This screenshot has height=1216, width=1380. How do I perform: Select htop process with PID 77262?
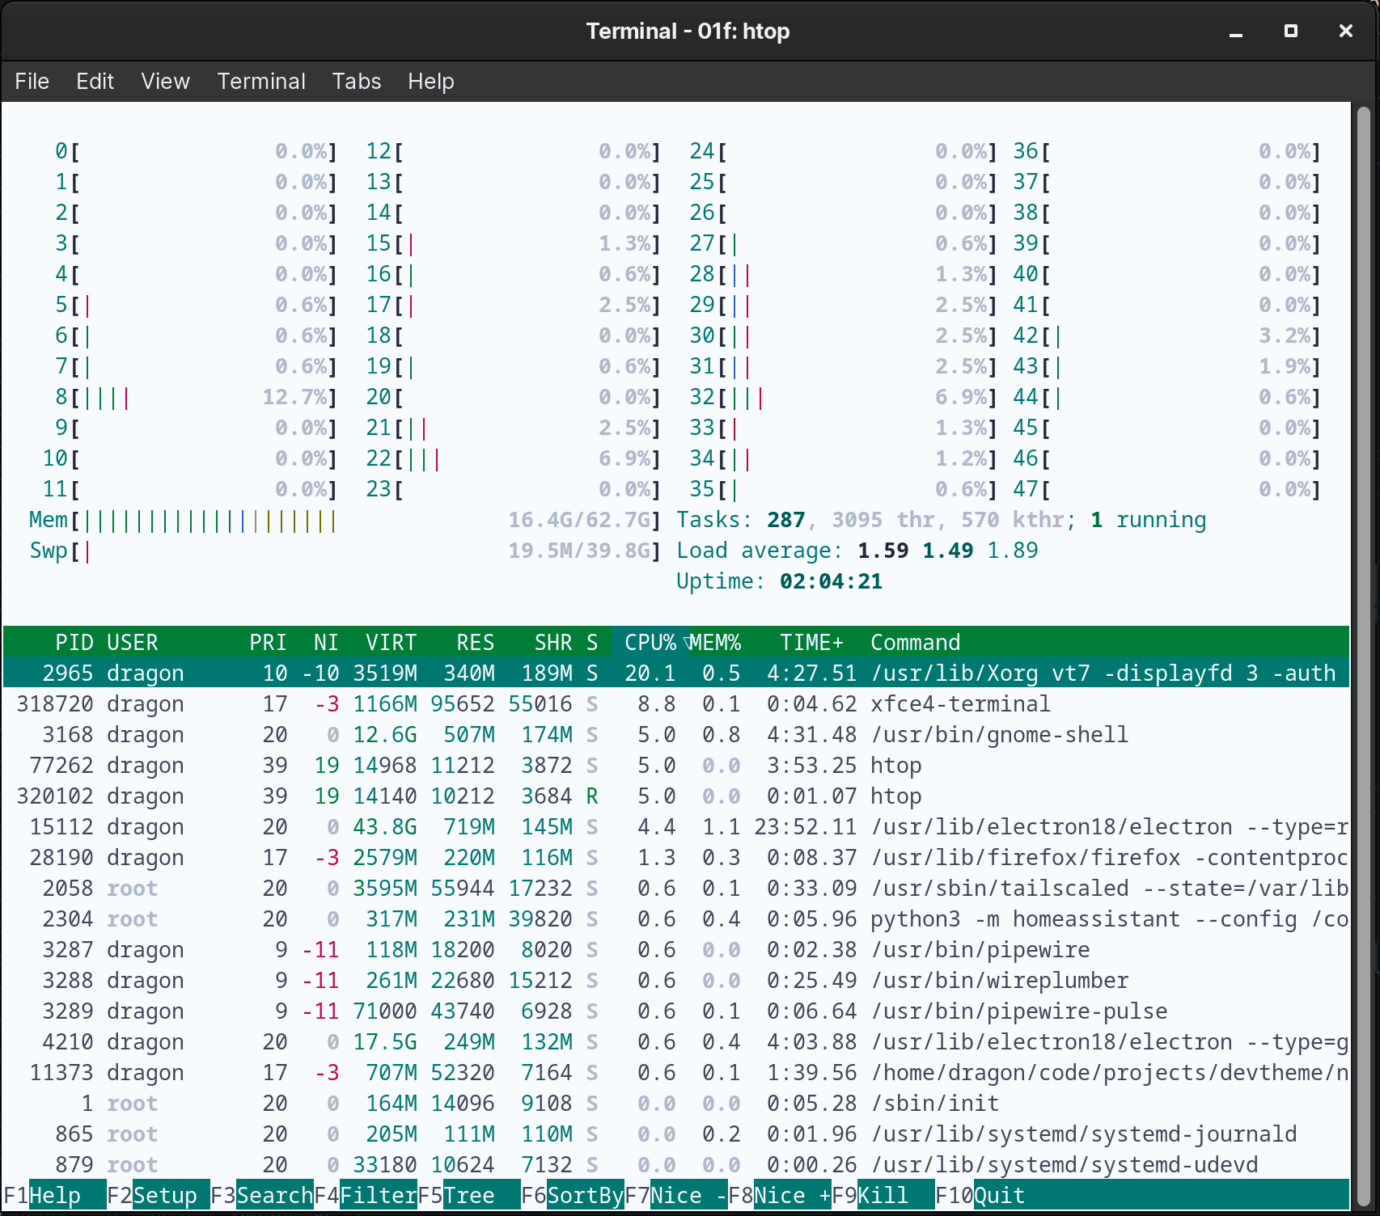(x=676, y=765)
